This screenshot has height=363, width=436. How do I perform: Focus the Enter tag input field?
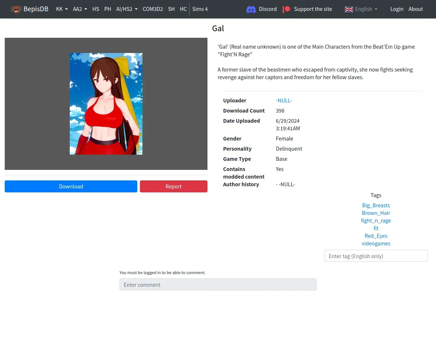(x=376, y=256)
